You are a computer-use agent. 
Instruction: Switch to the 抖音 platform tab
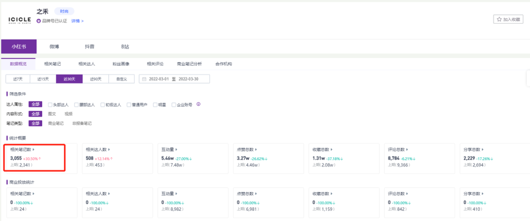coord(90,47)
